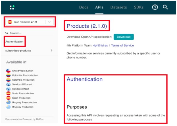Select subscribed-products in the sidebar

tap(18, 51)
